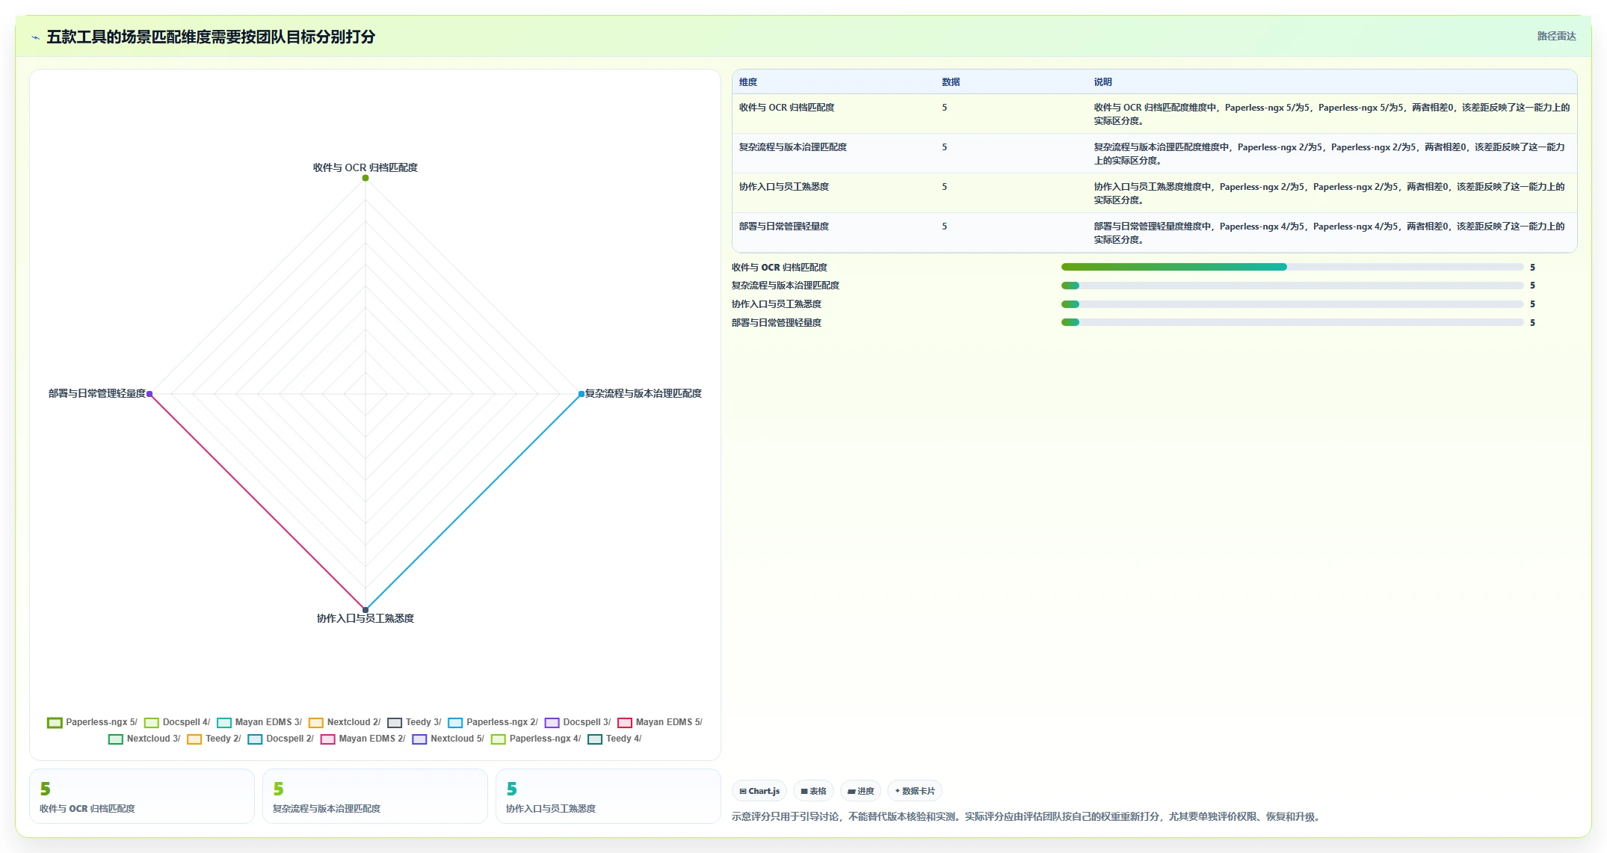Select table row 部署与日常管理轻量度
1607x853 pixels.
pos(1154,233)
